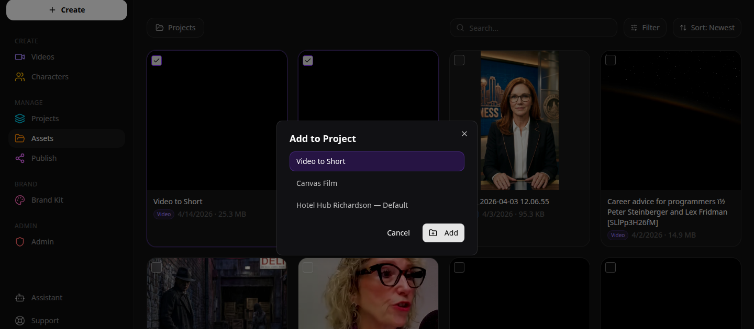Click the Projects layers icon in sidebar

pos(20,119)
